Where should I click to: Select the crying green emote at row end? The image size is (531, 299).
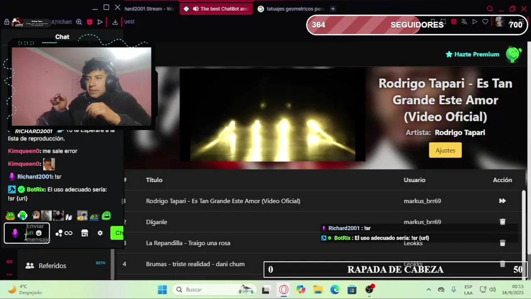(x=106, y=216)
